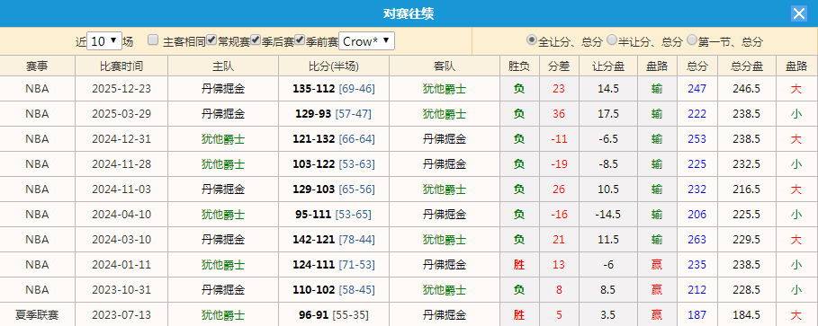818x326 pixels.
Task: Click the score 129-103 [65-56]
Action: click(x=334, y=189)
